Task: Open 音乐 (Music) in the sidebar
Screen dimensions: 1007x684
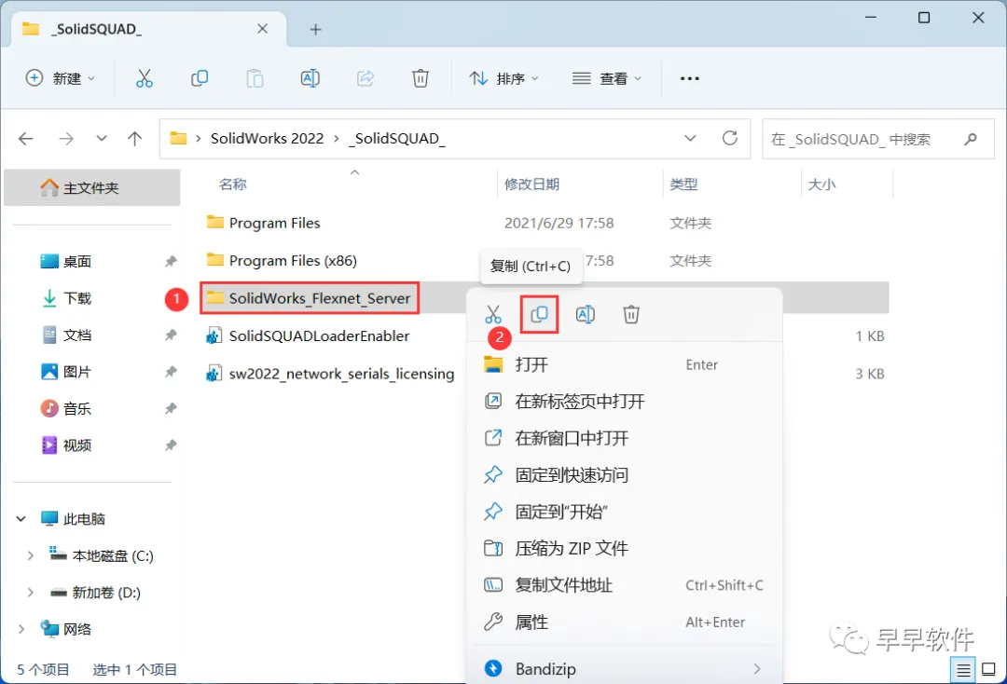Action: point(77,408)
